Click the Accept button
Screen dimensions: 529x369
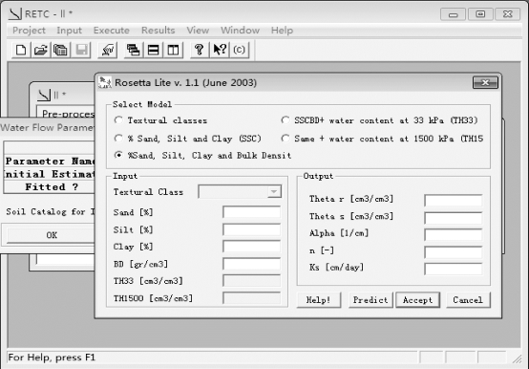[x=417, y=300]
